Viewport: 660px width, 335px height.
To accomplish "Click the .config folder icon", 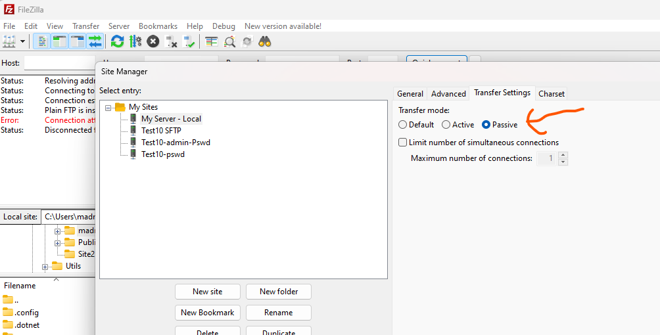I will [8, 312].
